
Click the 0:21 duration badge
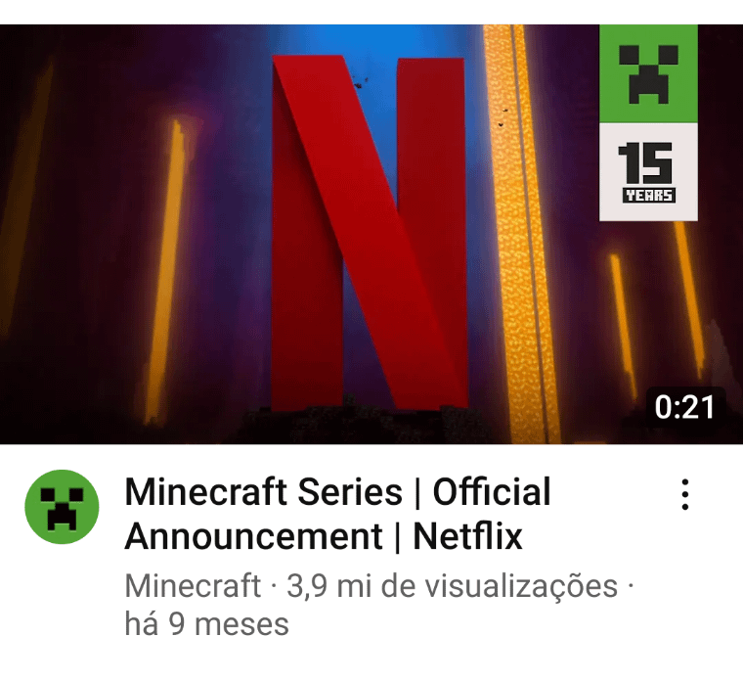[684, 407]
